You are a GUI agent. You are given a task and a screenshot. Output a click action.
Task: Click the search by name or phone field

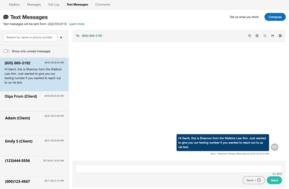tap(30, 38)
